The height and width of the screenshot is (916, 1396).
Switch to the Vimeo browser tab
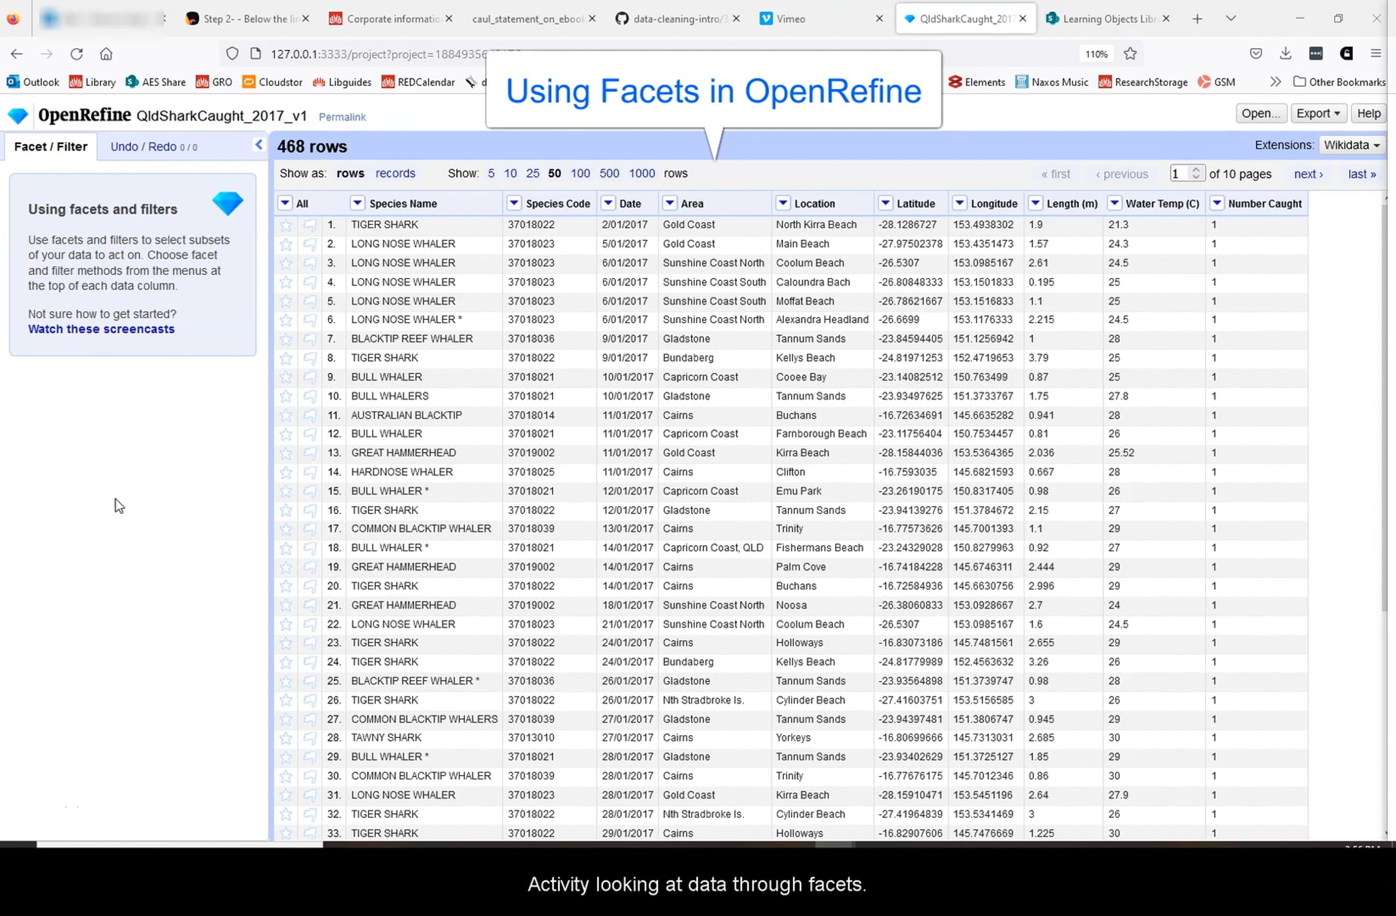(790, 19)
